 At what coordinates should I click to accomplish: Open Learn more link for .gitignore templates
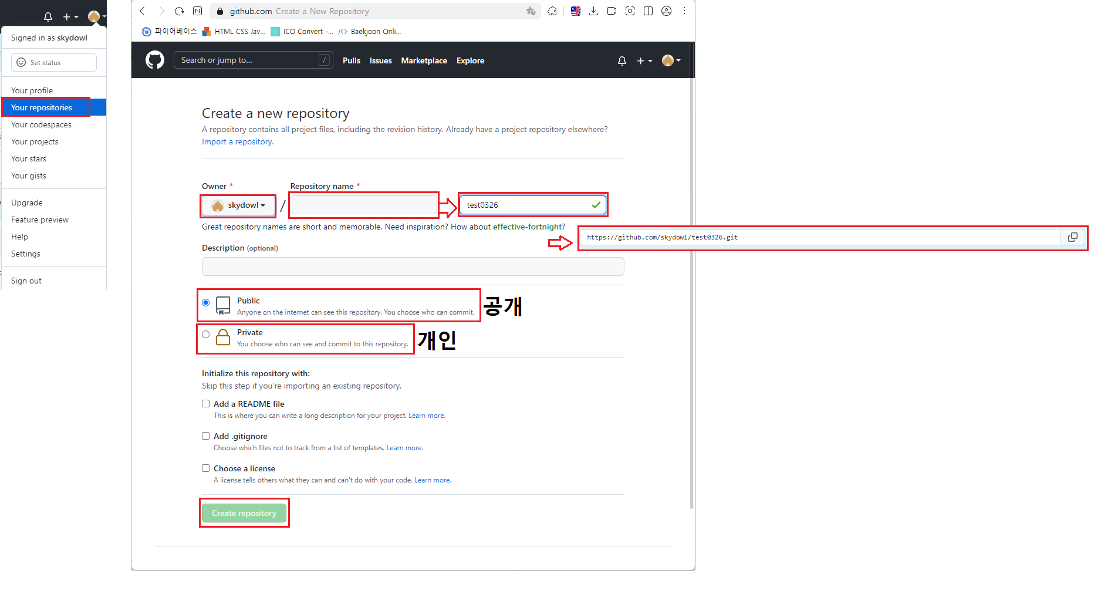tap(404, 448)
